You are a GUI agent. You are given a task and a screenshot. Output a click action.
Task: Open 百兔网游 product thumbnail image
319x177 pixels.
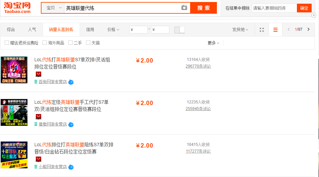[14, 70]
